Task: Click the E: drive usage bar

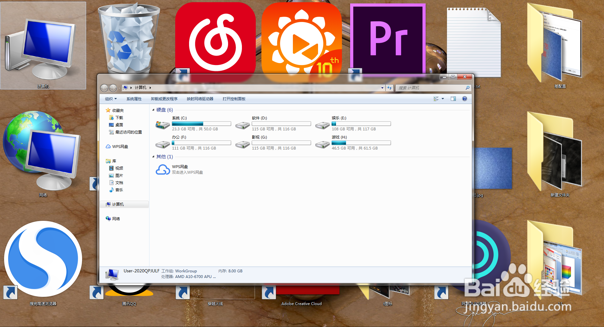Action: tap(361, 124)
